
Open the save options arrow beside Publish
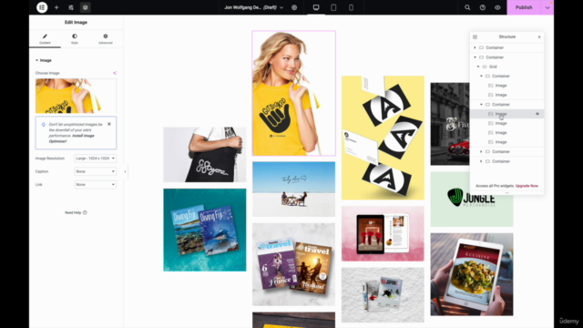(x=547, y=7)
